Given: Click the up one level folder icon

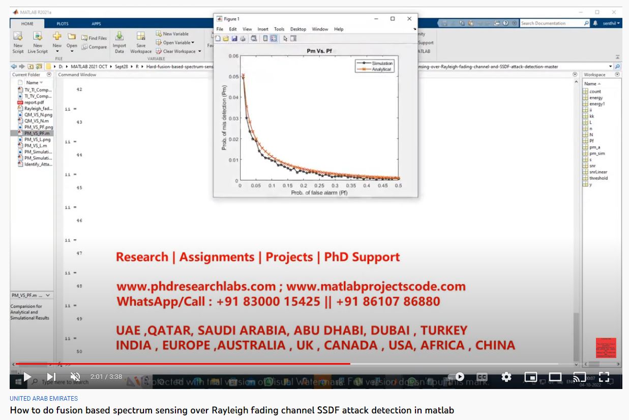Looking at the screenshot, I should (30, 67).
